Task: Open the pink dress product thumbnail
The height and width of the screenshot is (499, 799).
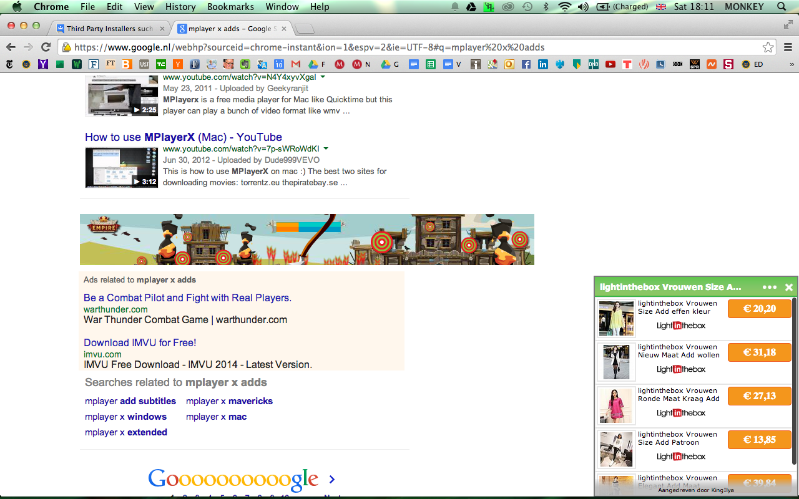Action: [616, 405]
